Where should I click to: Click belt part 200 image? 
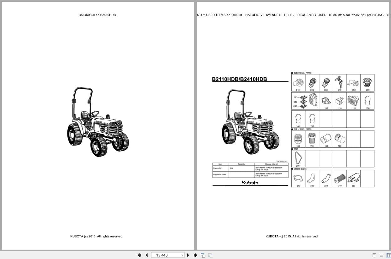tap(298, 158)
